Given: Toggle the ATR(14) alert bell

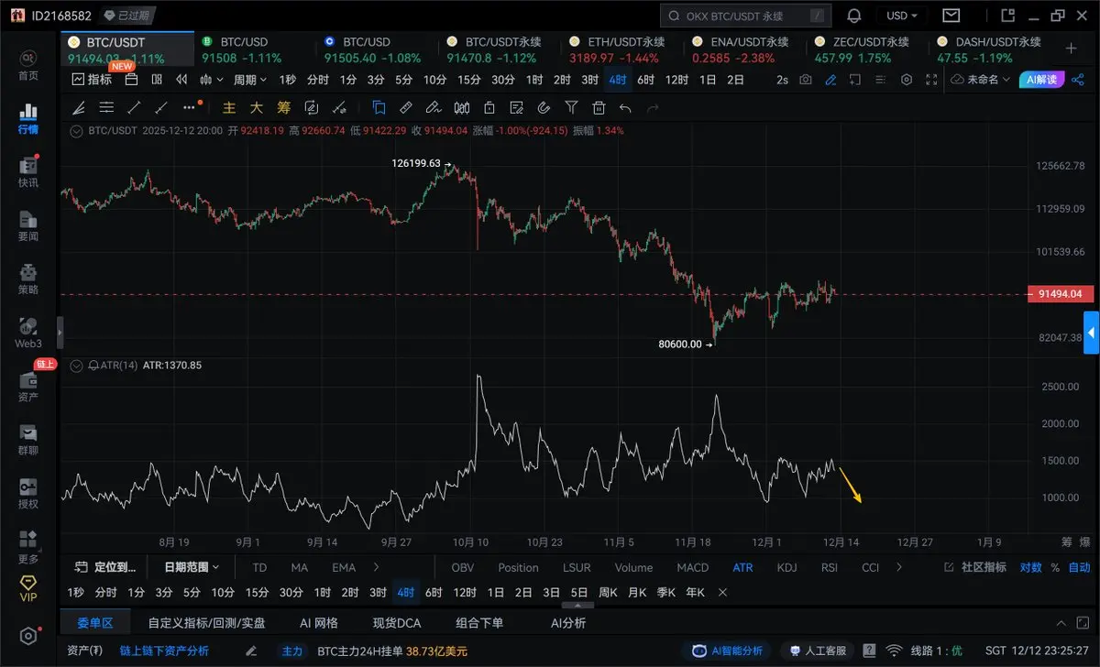Looking at the screenshot, I should point(93,365).
